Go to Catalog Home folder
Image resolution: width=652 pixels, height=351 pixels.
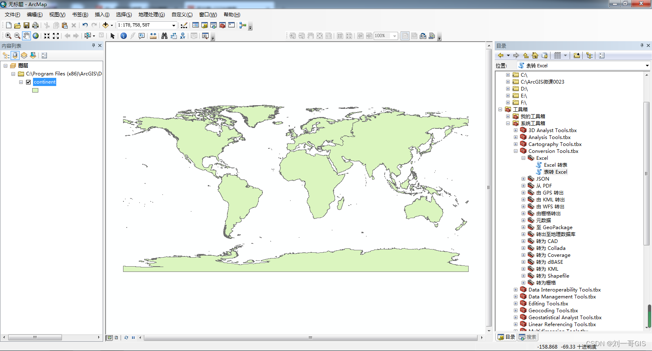coord(535,55)
